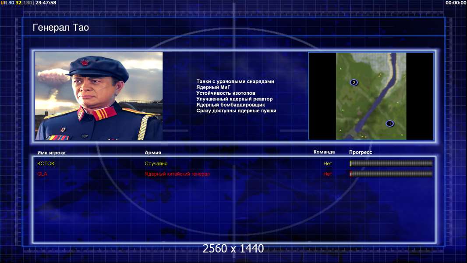Click 'Сразу доступны ядерные пушки' line
Image resolution: width=467 pixels, height=263 pixels.
pyautogui.click(x=236, y=110)
